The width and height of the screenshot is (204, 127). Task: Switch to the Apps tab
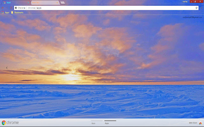click(16, 3)
